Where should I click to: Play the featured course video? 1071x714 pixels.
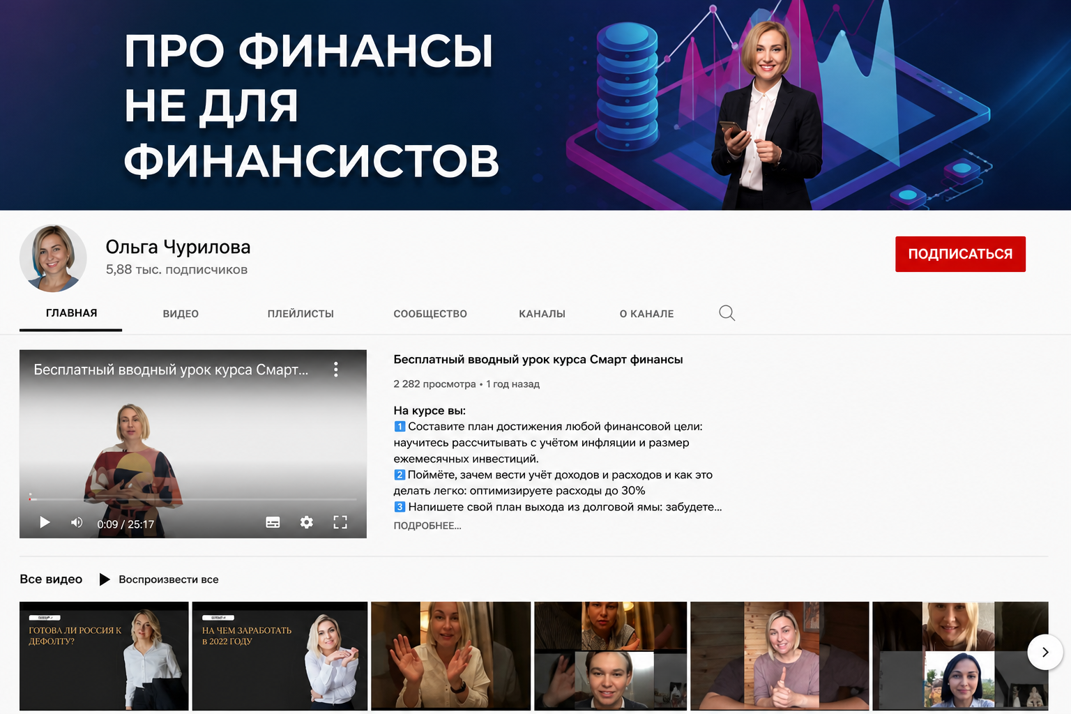click(45, 522)
